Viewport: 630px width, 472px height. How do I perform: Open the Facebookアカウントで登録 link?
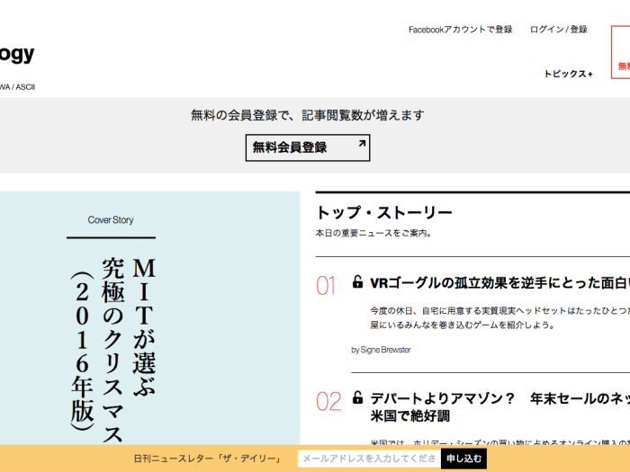click(x=460, y=30)
